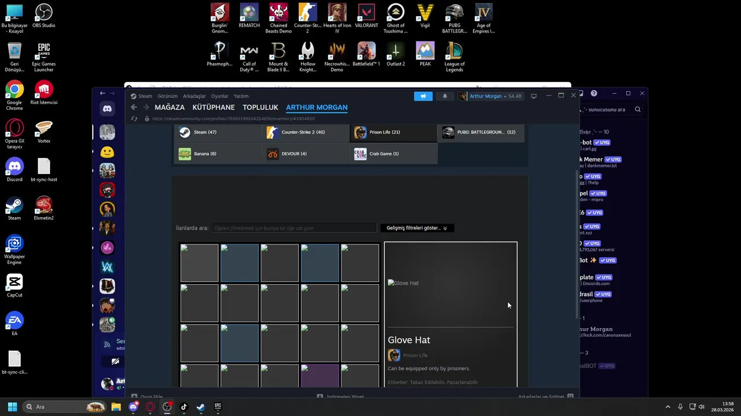Select Hollow Knight desktop shortcut
The width and height of the screenshot is (741, 416).
[307, 57]
